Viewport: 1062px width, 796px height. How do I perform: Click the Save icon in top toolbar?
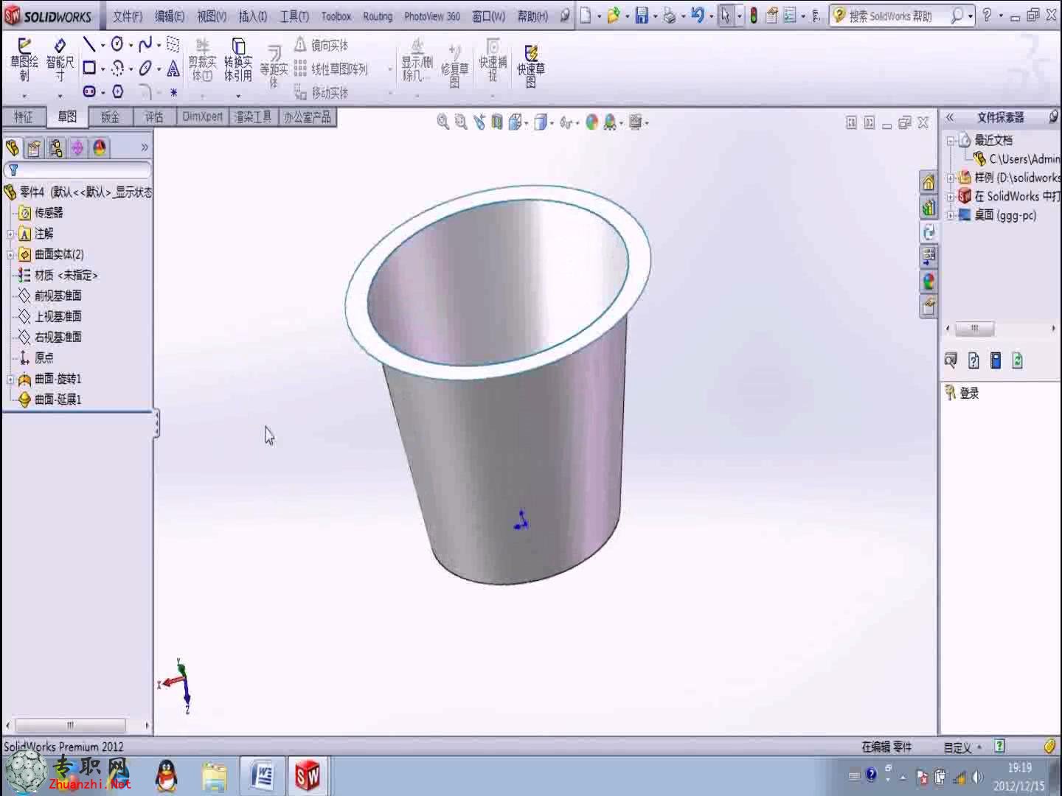(x=642, y=15)
